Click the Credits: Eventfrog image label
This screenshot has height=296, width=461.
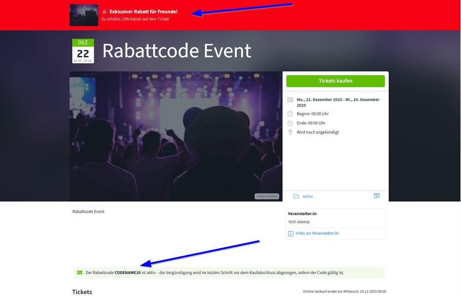(x=267, y=196)
